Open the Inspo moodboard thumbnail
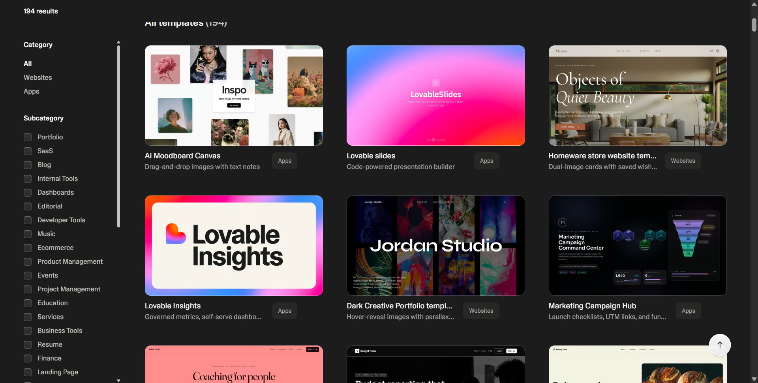 [x=234, y=96]
